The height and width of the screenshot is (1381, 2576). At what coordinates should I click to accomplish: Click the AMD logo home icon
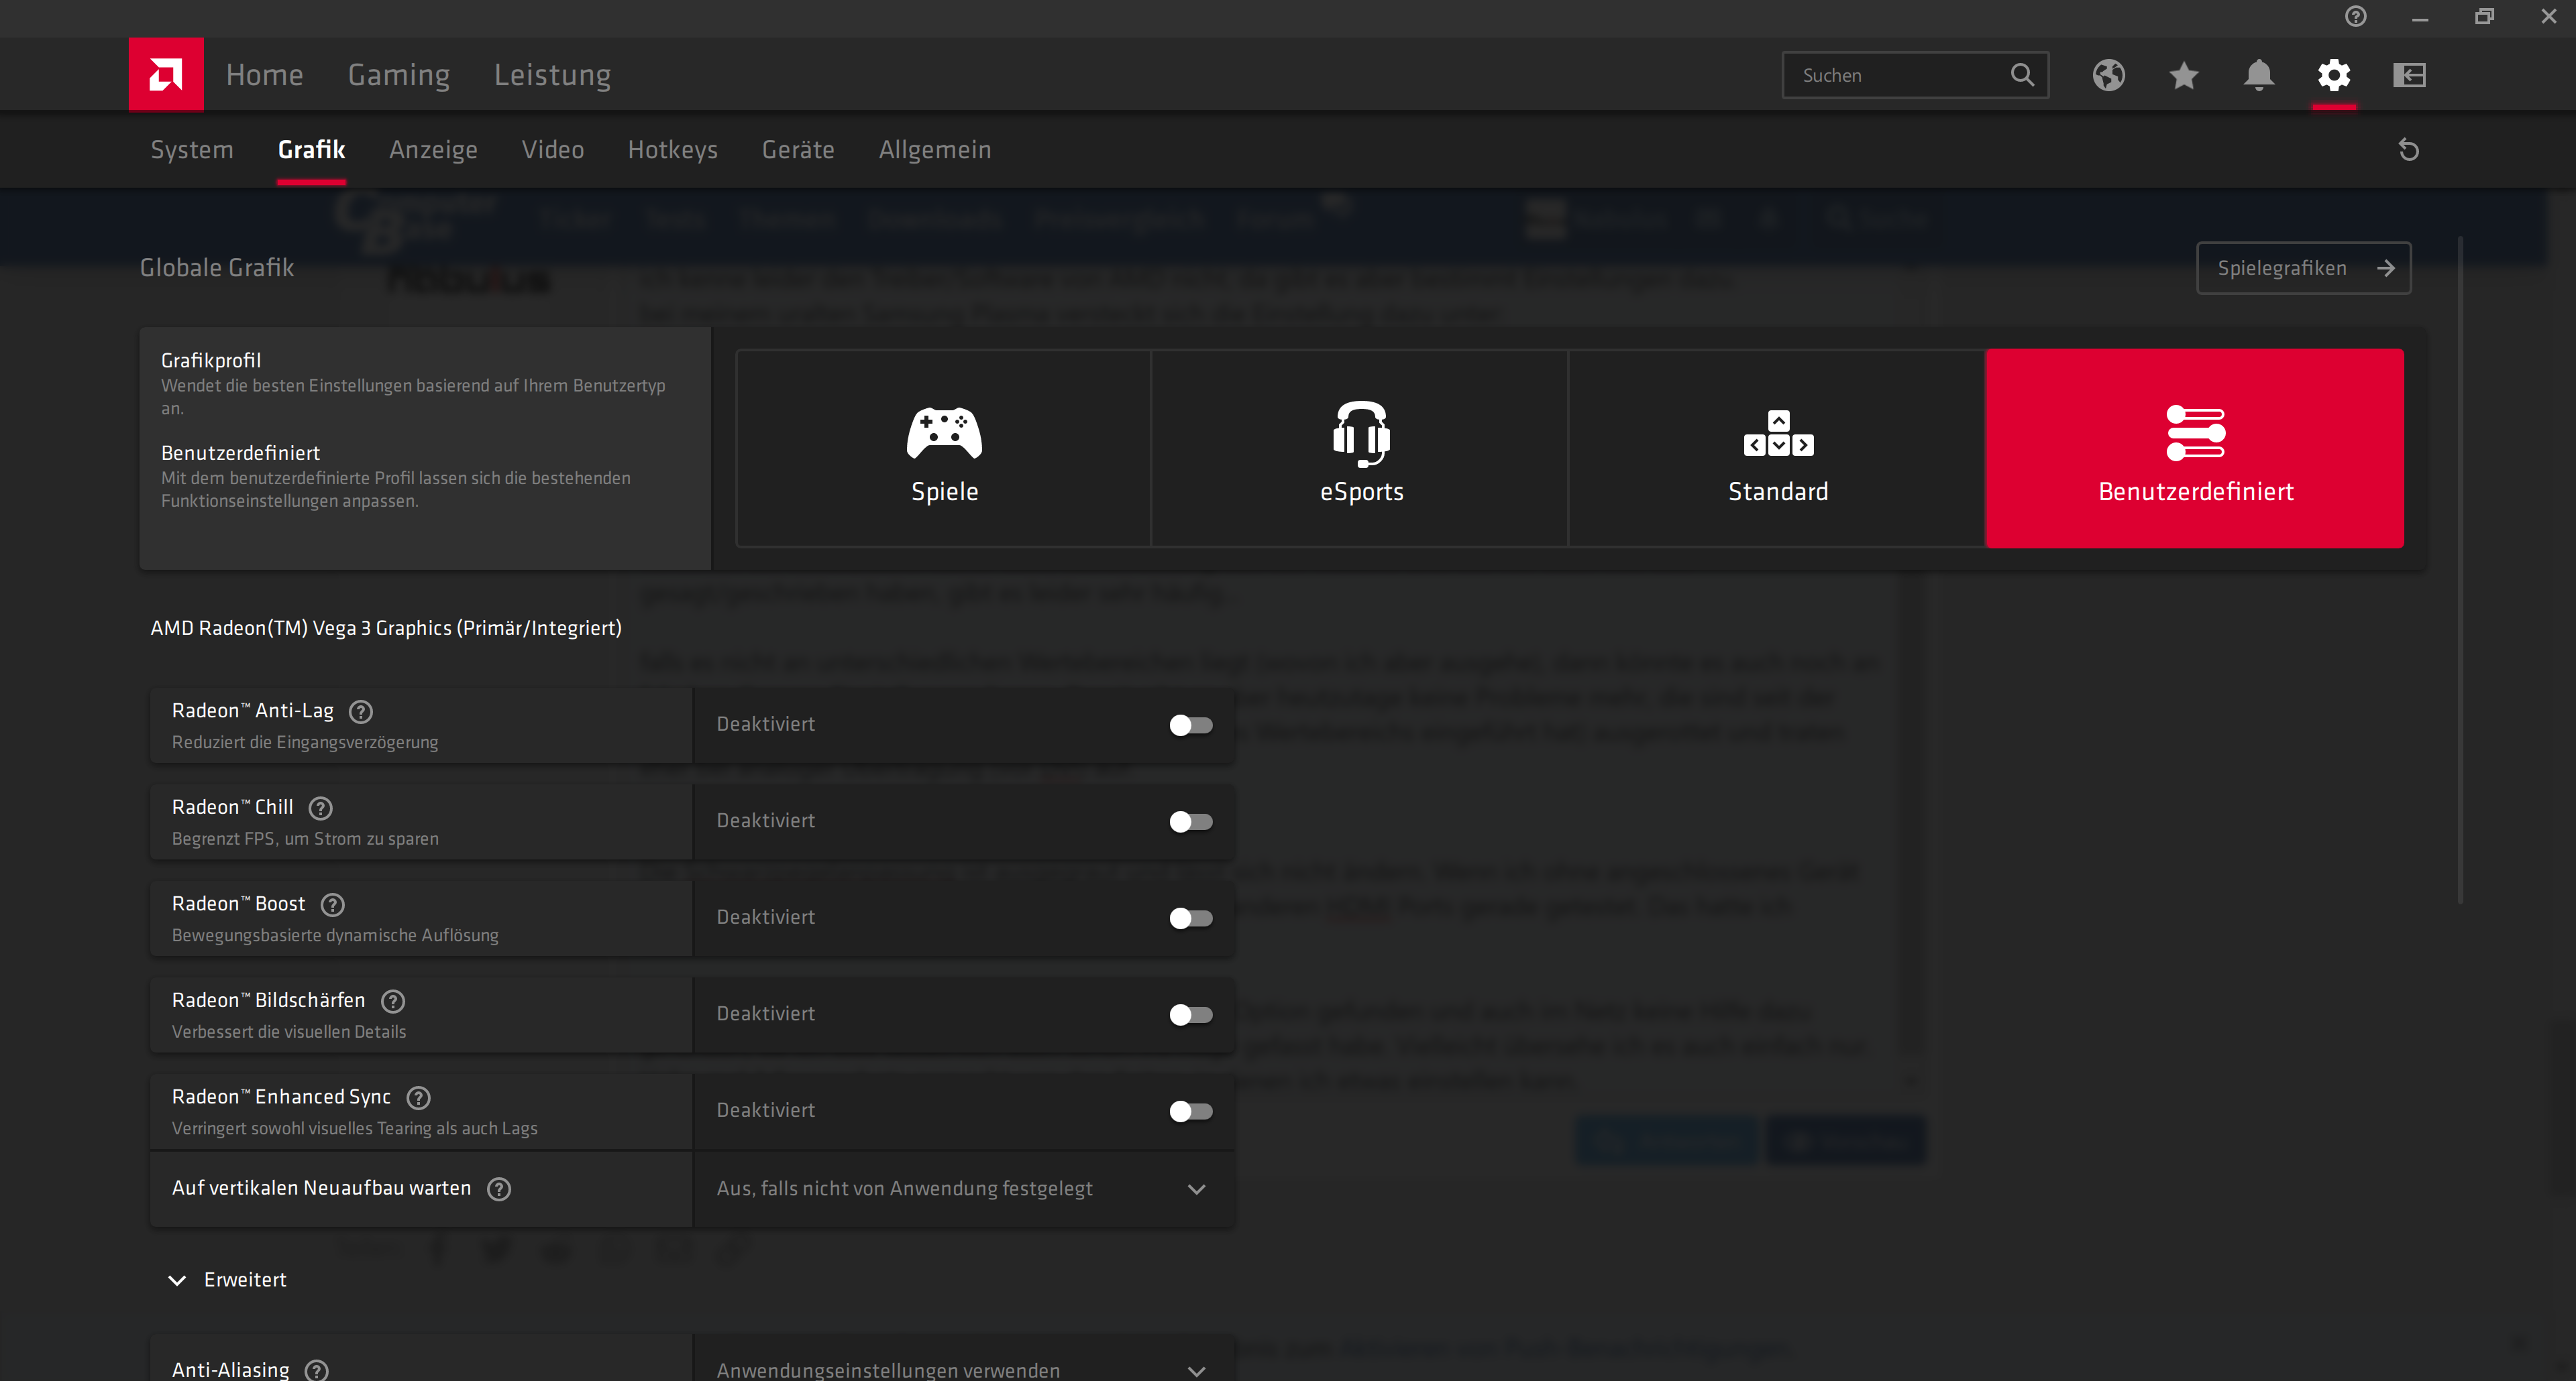pos(166,75)
